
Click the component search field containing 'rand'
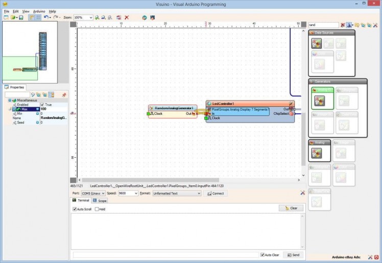323,25
